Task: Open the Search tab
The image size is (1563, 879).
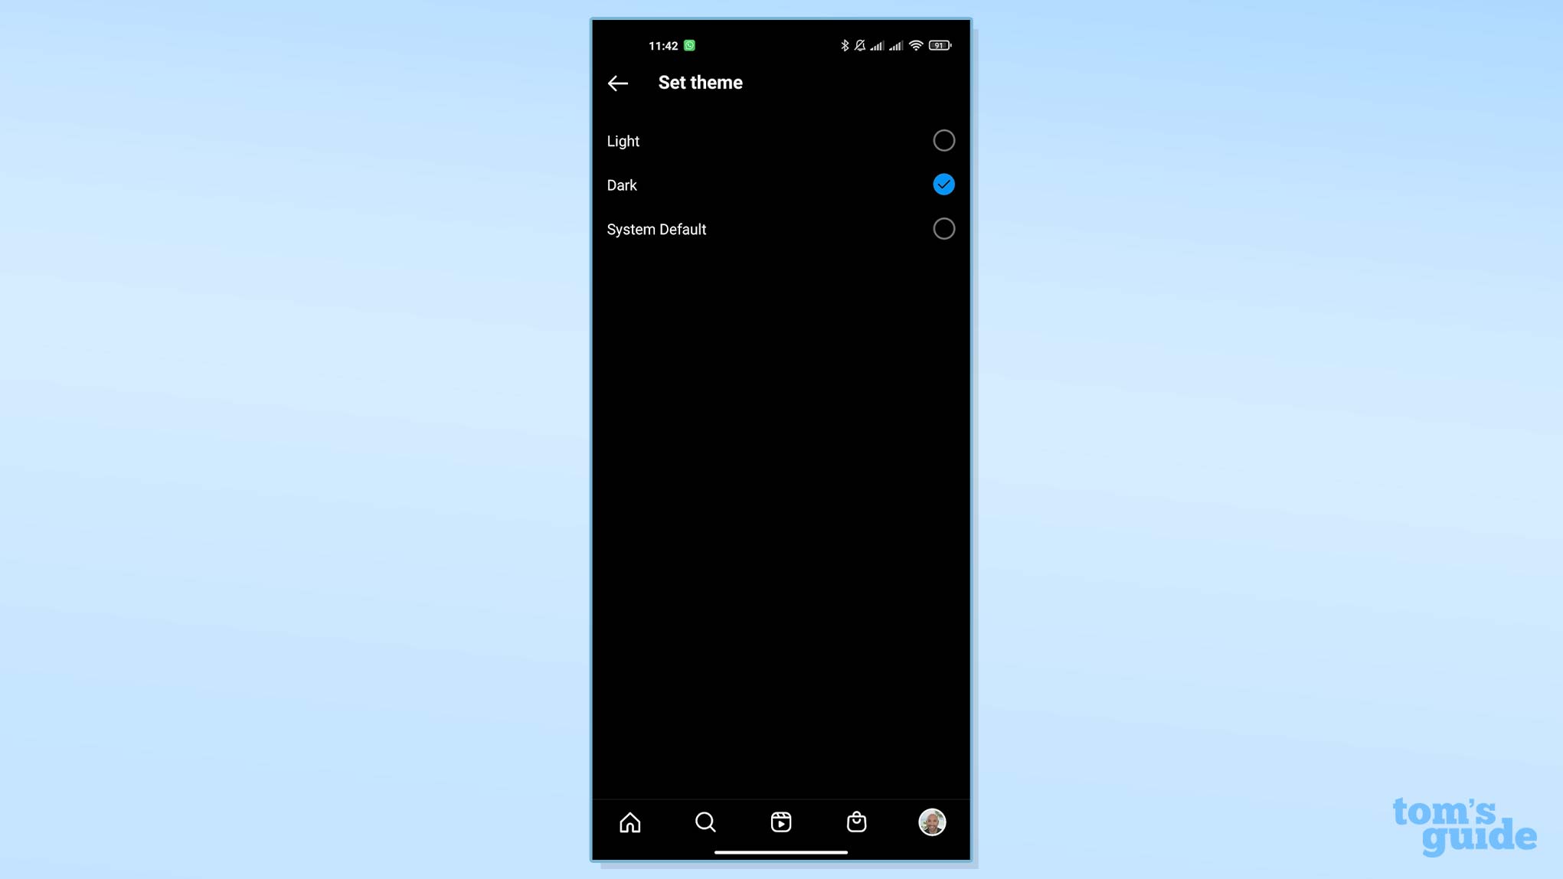Action: 705,822
